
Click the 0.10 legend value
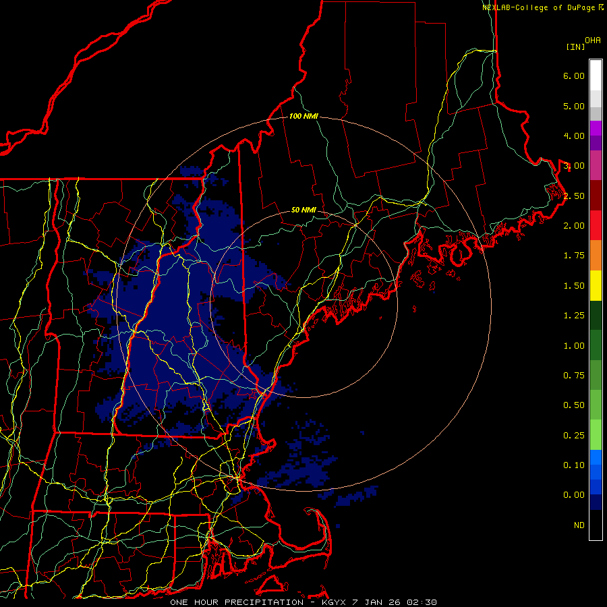(574, 465)
